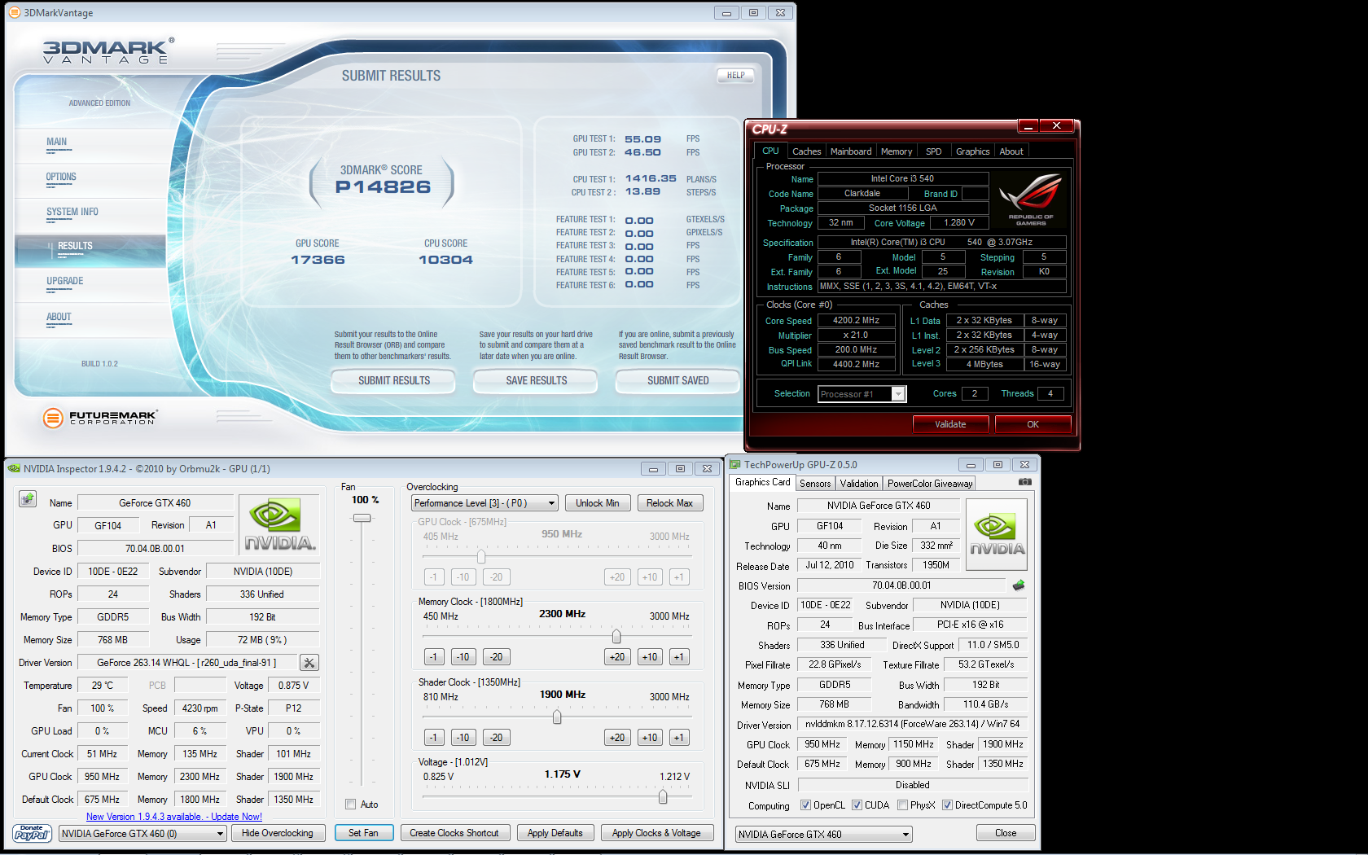Image resolution: width=1368 pixels, height=855 pixels.
Task: Click the BIOS save icon in GPU-Z
Action: [1018, 585]
